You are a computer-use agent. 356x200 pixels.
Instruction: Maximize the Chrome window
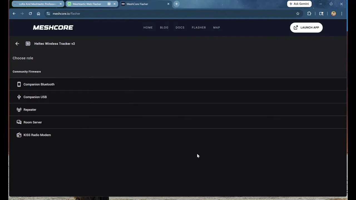(x=331, y=4)
